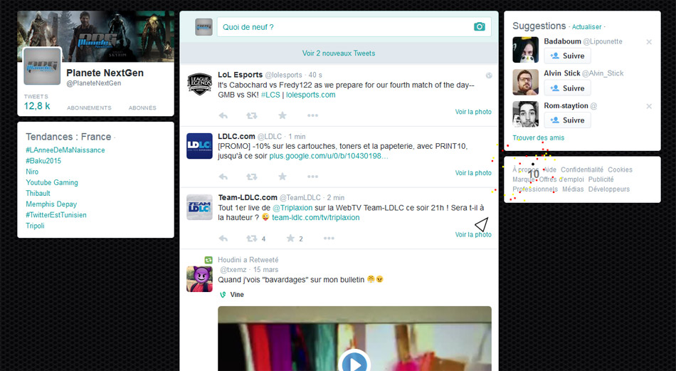
Task: Retweet the LoL Esports tweet
Action: [252, 115]
